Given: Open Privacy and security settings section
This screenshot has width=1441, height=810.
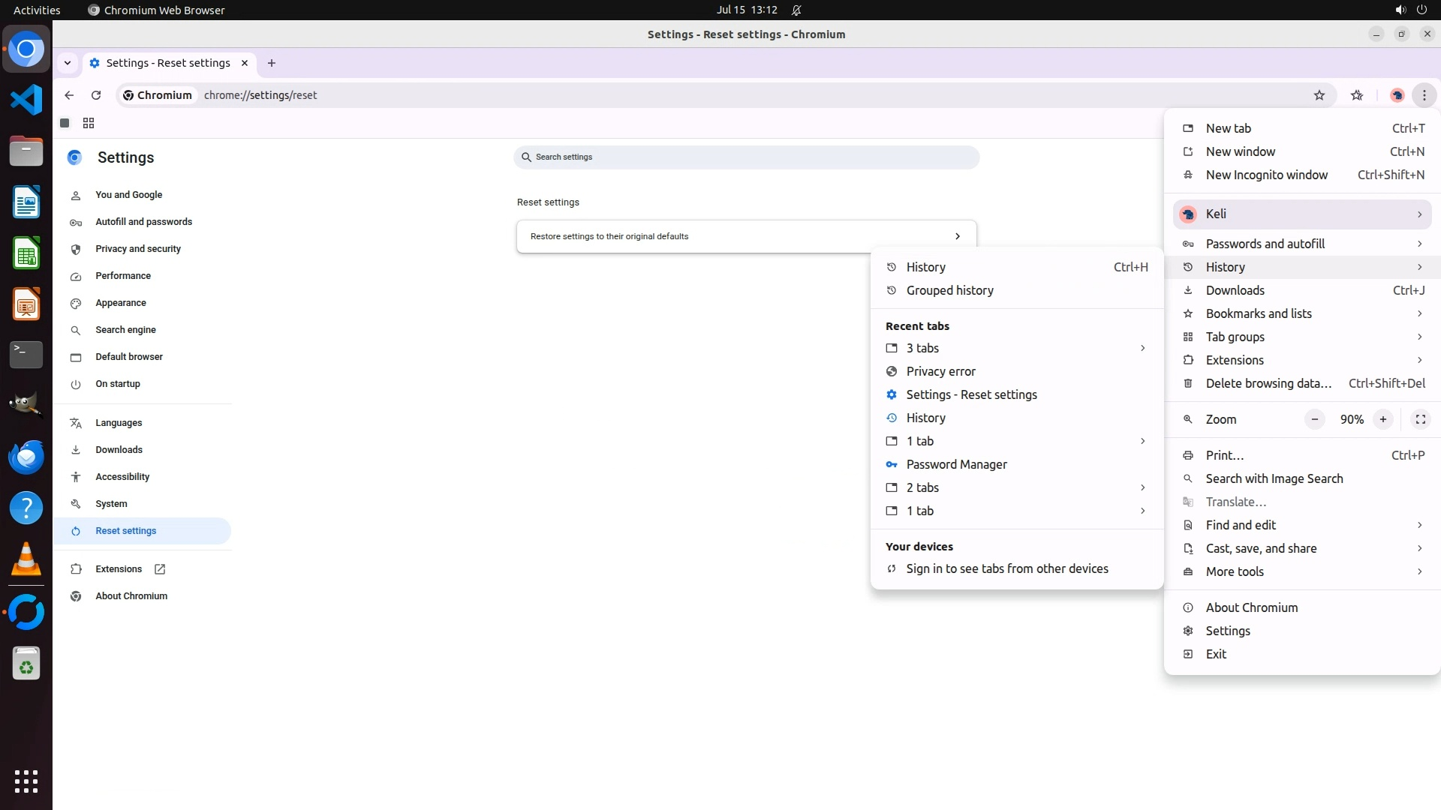Looking at the screenshot, I should pos(138,249).
